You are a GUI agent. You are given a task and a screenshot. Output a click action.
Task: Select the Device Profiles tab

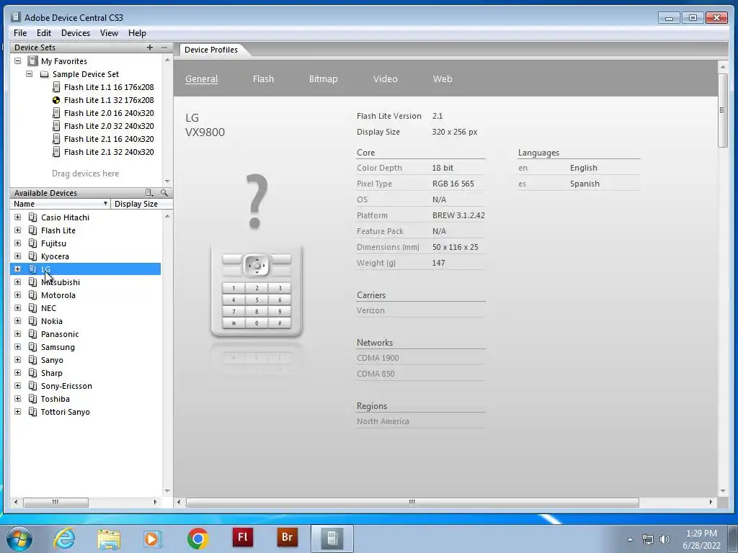click(211, 50)
